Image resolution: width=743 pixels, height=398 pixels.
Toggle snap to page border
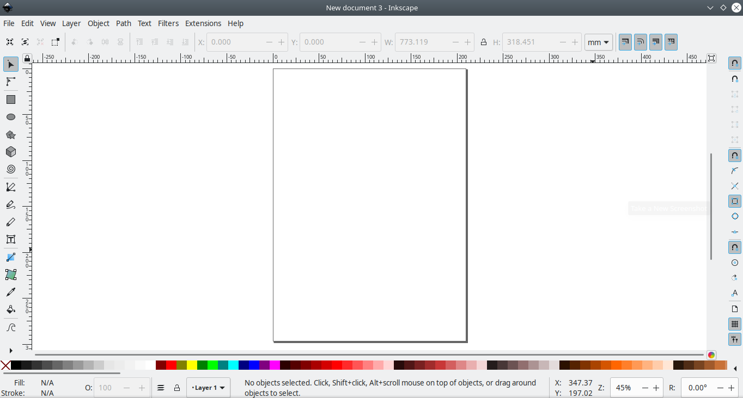(x=735, y=309)
